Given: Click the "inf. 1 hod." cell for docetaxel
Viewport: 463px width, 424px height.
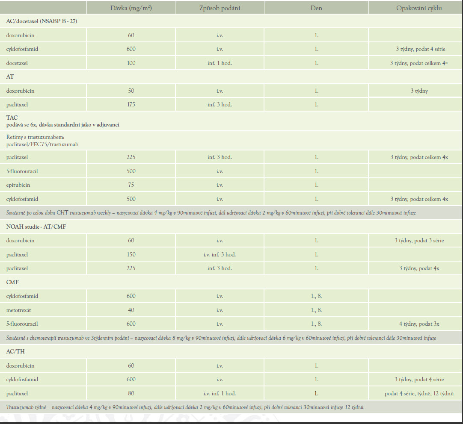Looking at the screenshot, I should [x=220, y=63].
